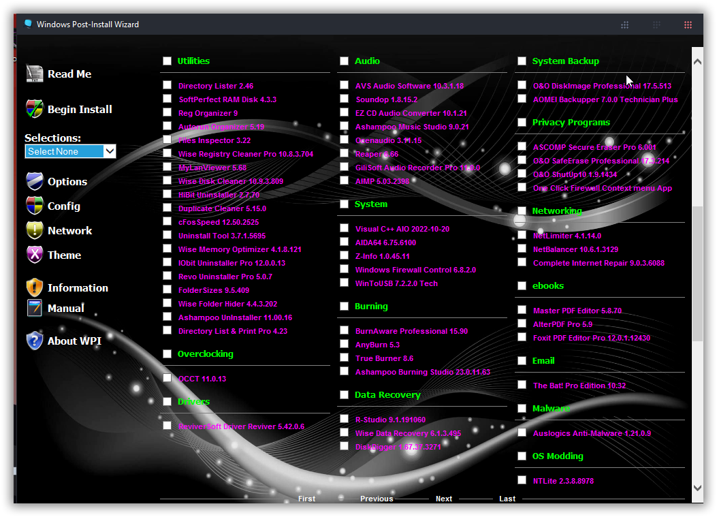
Task: Click the Begin Install shield icon
Action: click(x=35, y=109)
